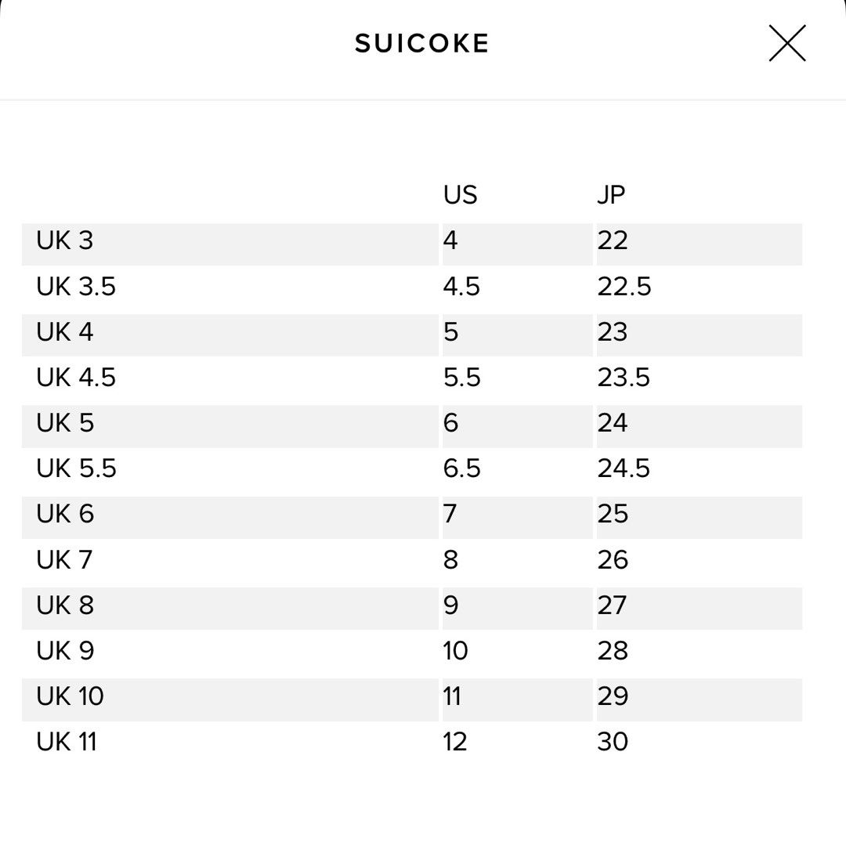Select the UK 6 size row

[x=412, y=518]
